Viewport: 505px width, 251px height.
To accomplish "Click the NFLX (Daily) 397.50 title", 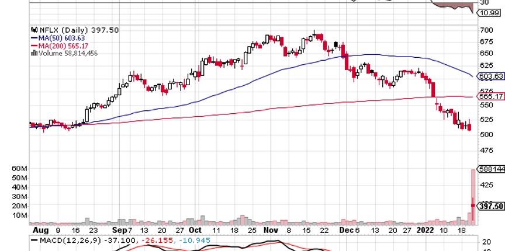I will click(x=79, y=30).
